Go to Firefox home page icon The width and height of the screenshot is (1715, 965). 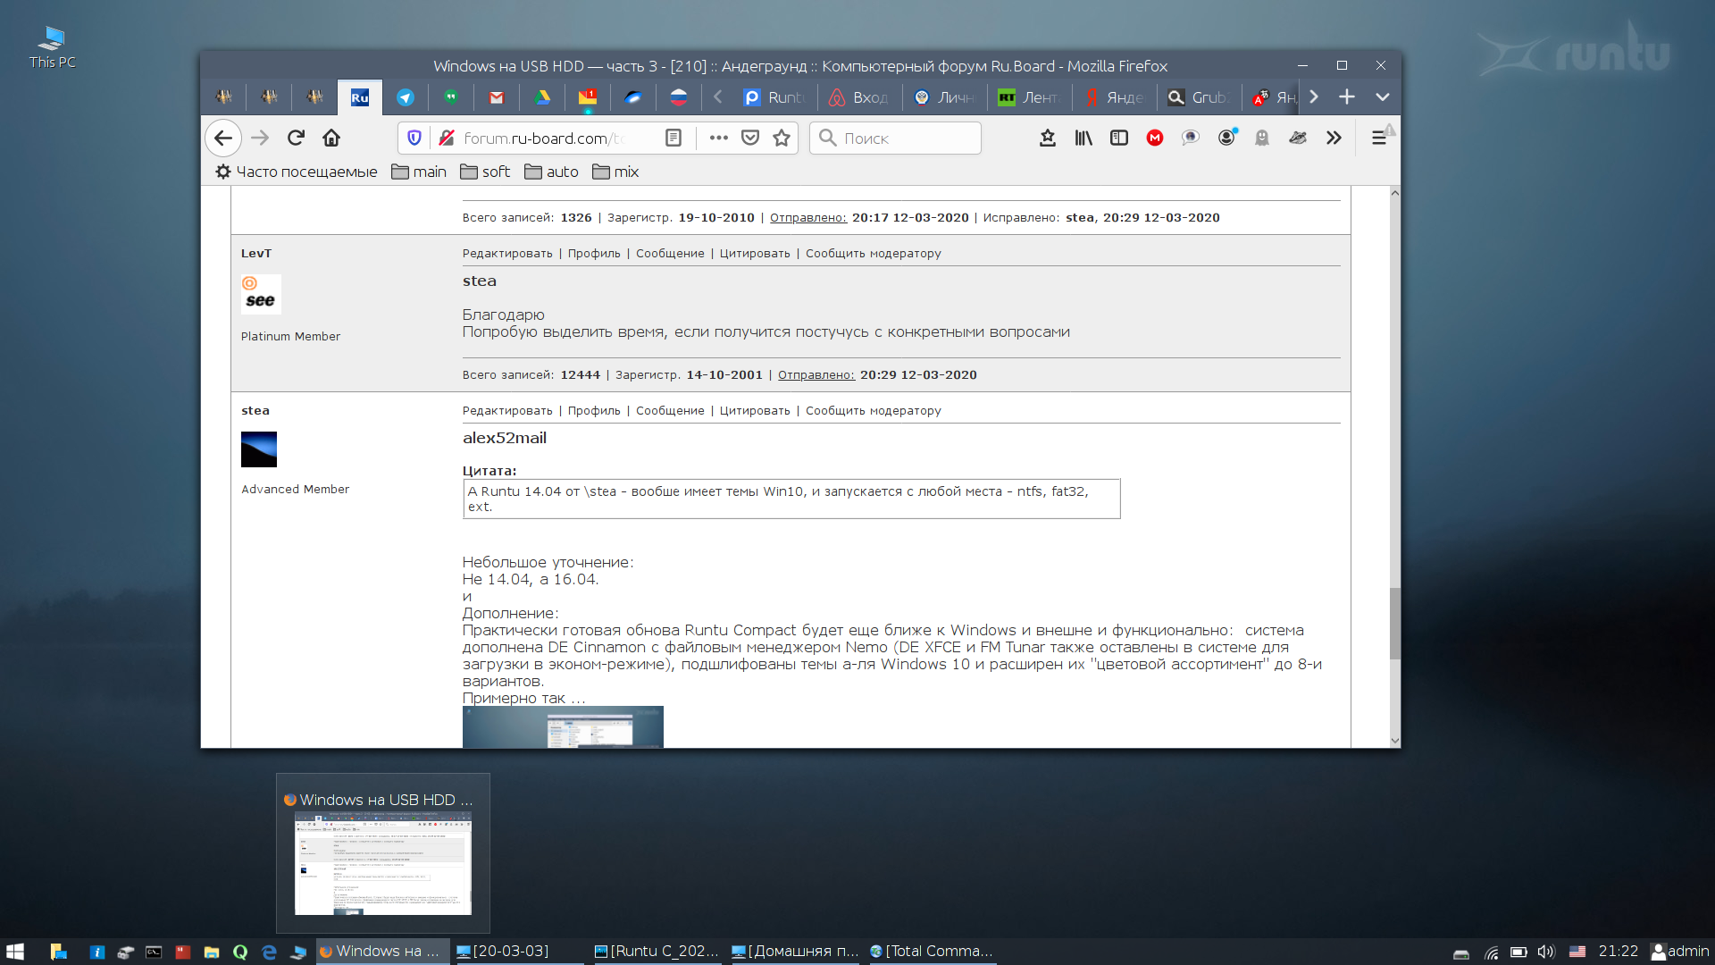coord(331,138)
